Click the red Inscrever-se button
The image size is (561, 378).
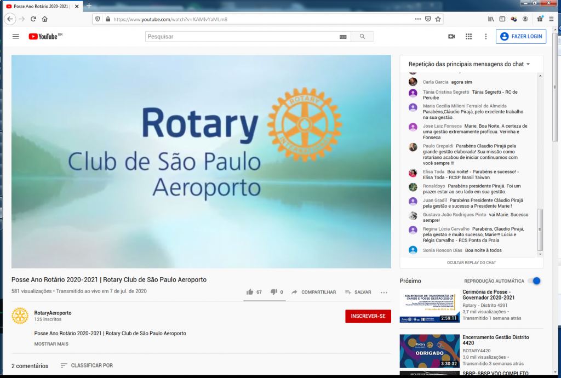[368, 316]
